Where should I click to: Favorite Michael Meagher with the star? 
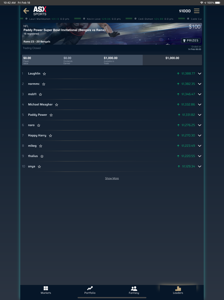[x=57, y=105]
